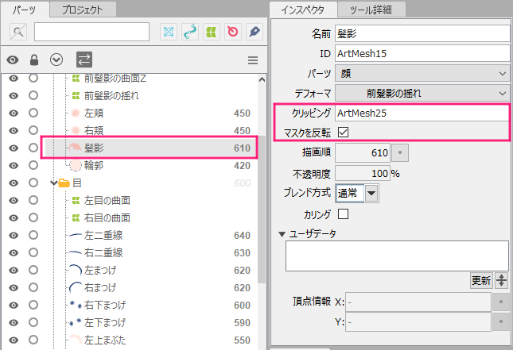Screen dimensions: 513x350
Task: Click the blue pen tool icon
Action: tap(255, 32)
